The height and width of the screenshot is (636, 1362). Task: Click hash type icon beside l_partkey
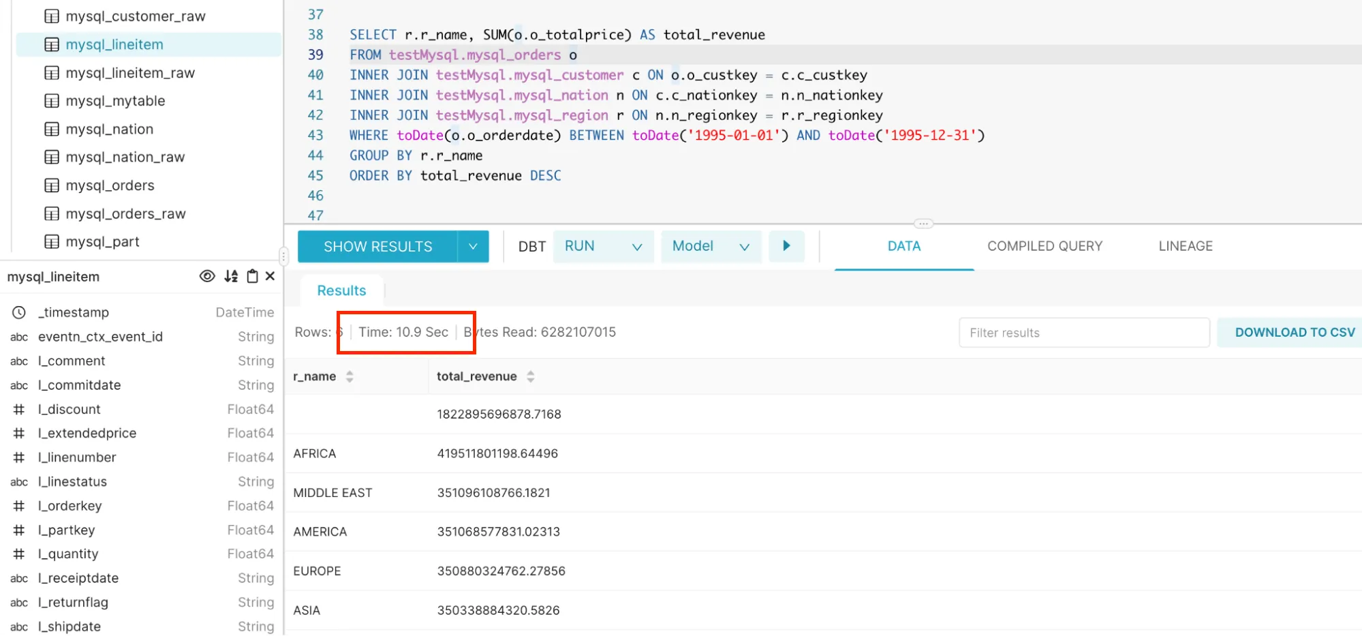[x=19, y=530]
